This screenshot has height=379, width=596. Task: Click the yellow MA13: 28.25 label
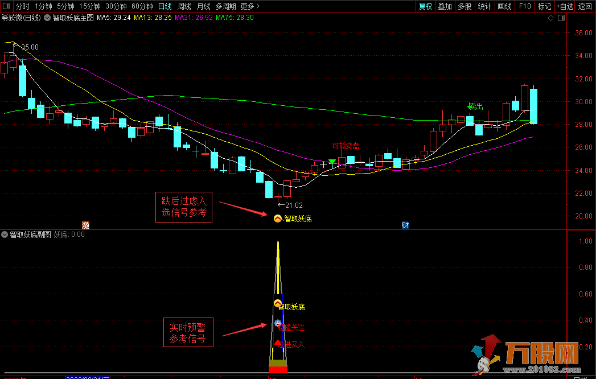[153, 18]
